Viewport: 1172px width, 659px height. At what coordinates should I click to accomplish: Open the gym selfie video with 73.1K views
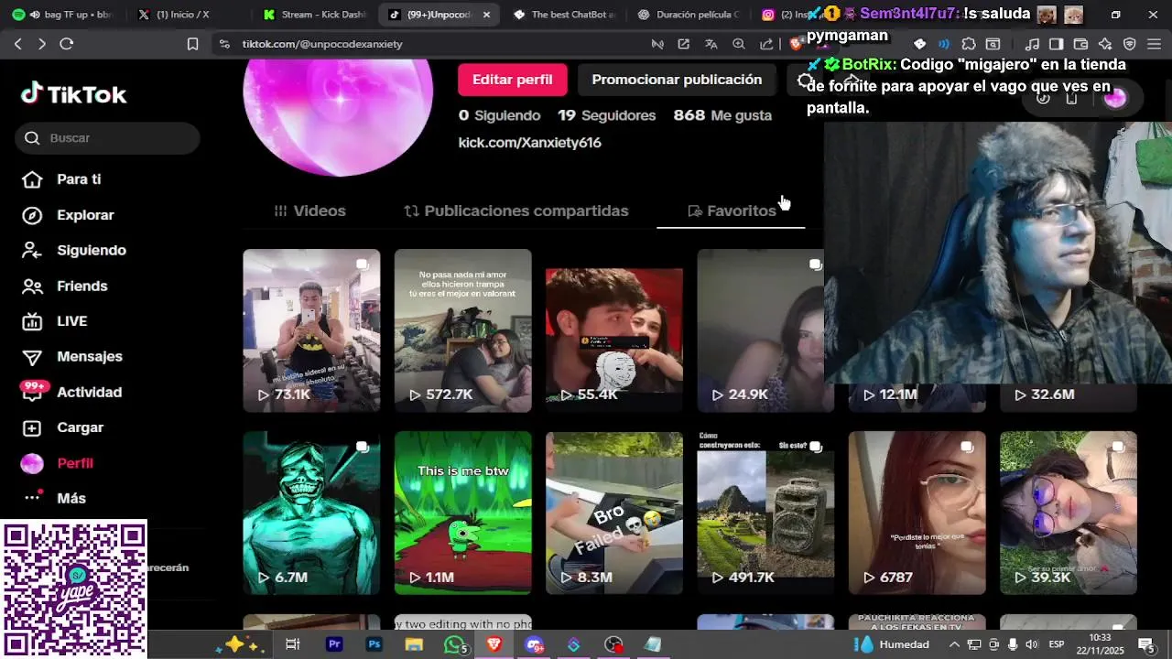[311, 330]
